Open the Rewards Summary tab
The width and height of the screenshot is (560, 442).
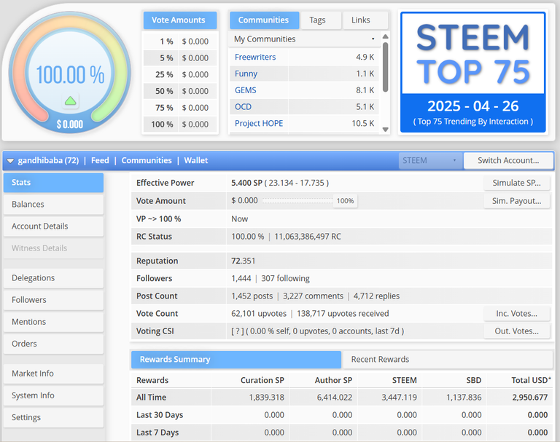(x=236, y=360)
